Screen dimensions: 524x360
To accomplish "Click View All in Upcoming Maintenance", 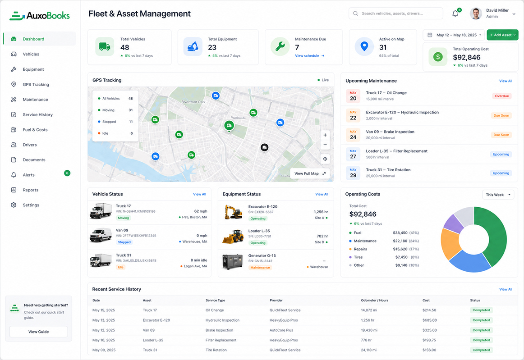I will (x=506, y=81).
